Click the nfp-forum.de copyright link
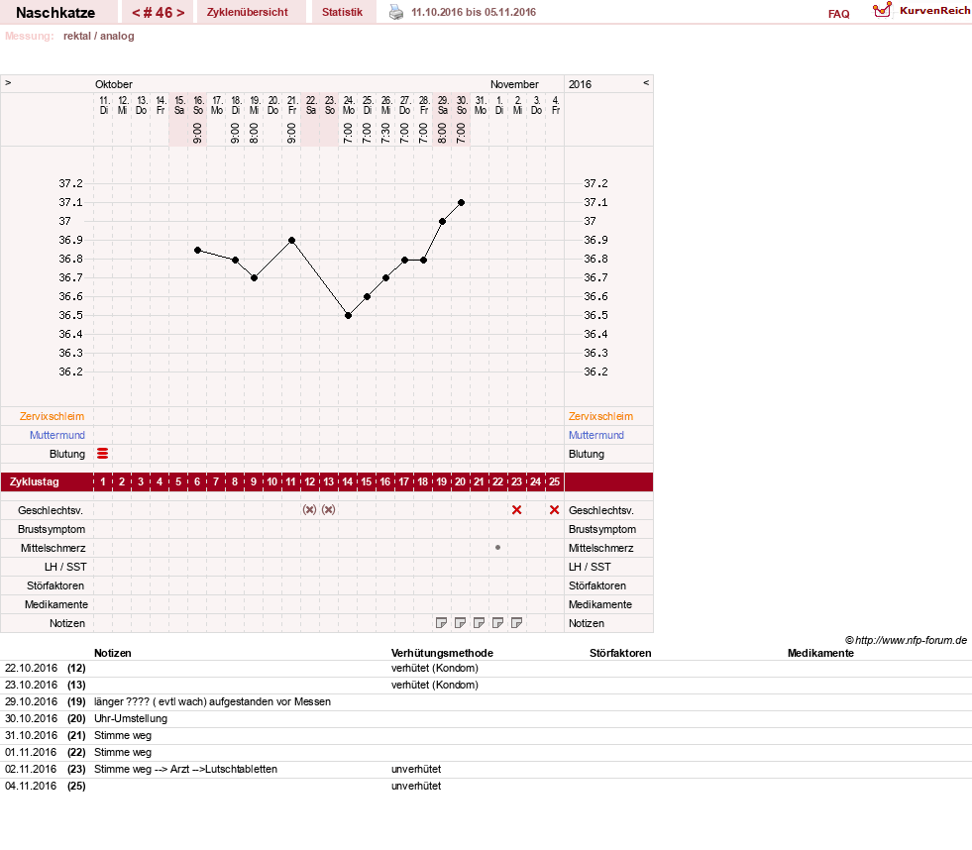Screen dimensions: 972x850 point(906,640)
